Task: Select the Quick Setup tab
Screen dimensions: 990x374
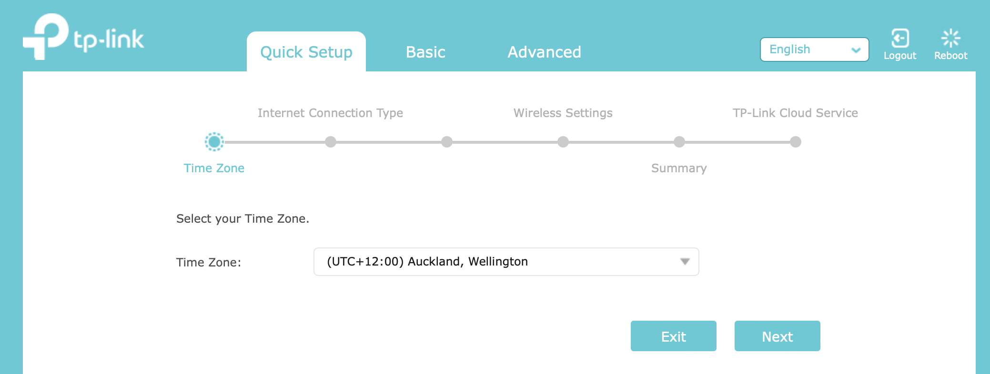Action: point(306,52)
